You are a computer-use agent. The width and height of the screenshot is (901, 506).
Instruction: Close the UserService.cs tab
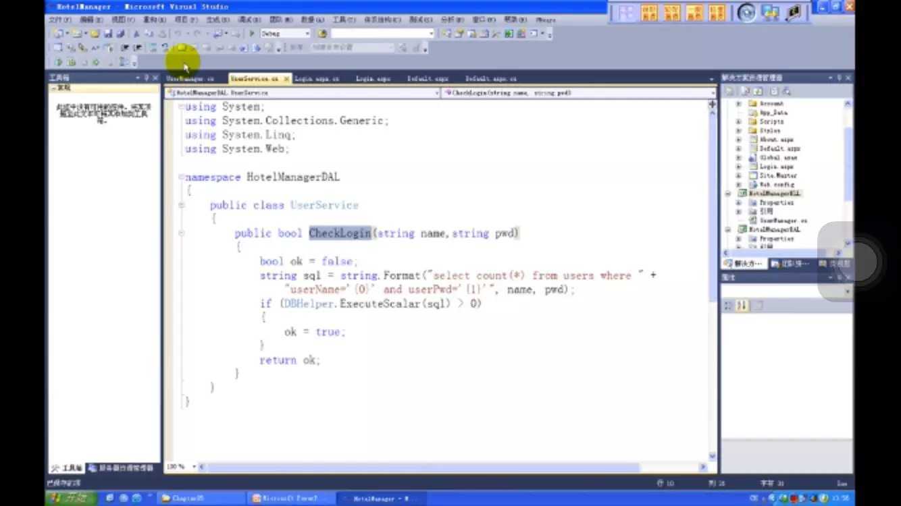[286, 79]
